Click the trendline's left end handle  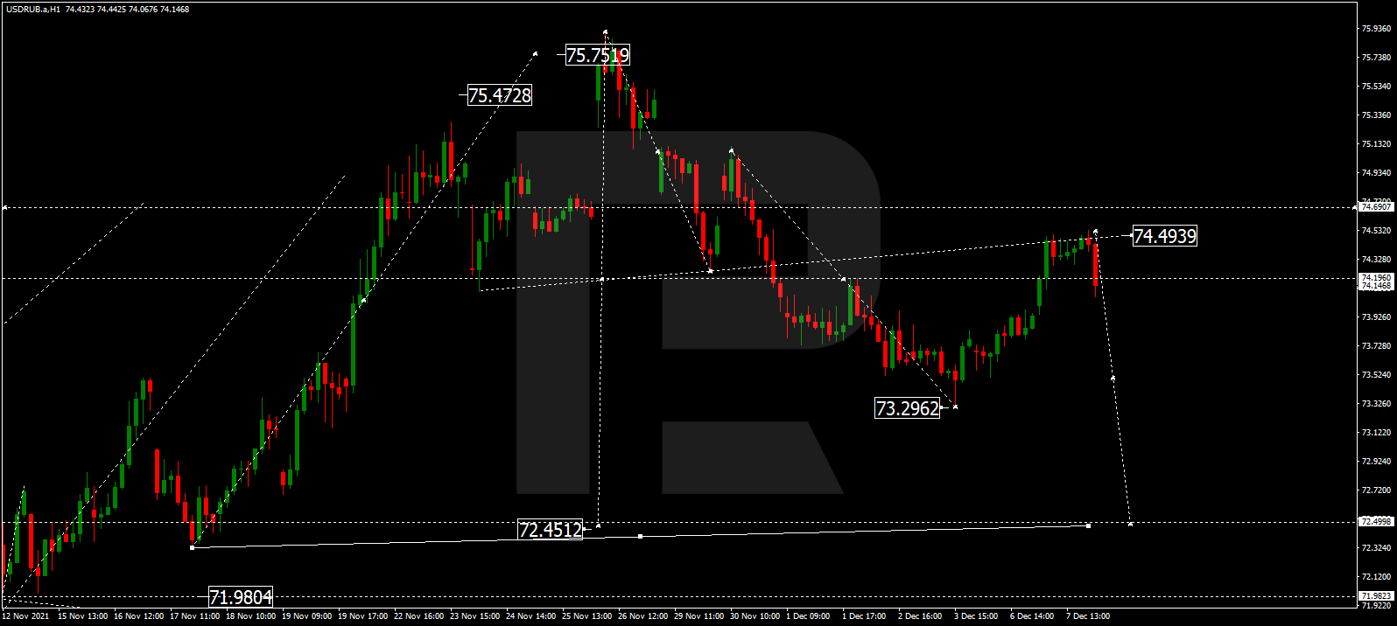[193, 547]
